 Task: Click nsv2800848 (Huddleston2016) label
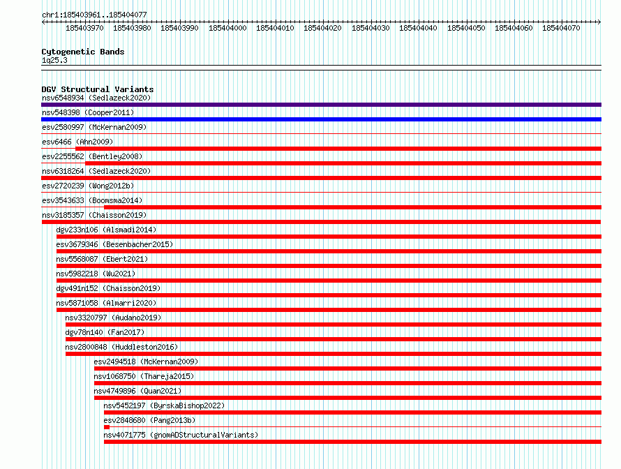[121, 347]
